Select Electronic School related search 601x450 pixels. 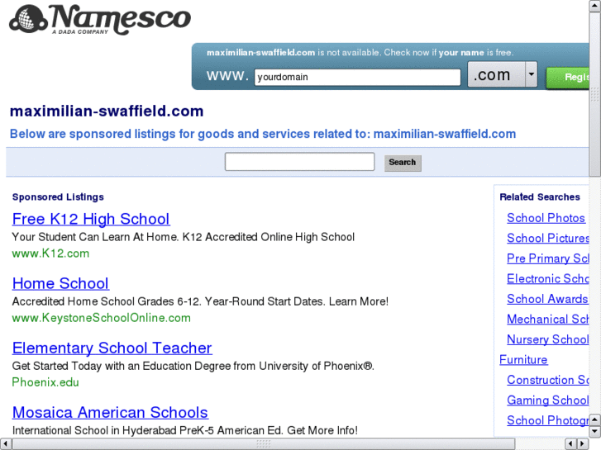[x=548, y=278]
